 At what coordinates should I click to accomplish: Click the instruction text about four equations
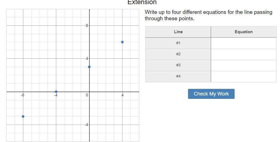pyautogui.click(x=208, y=15)
